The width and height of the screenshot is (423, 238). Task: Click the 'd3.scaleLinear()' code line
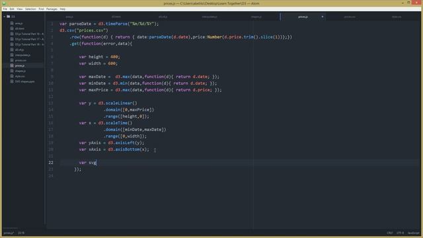click(x=108, y=103)
